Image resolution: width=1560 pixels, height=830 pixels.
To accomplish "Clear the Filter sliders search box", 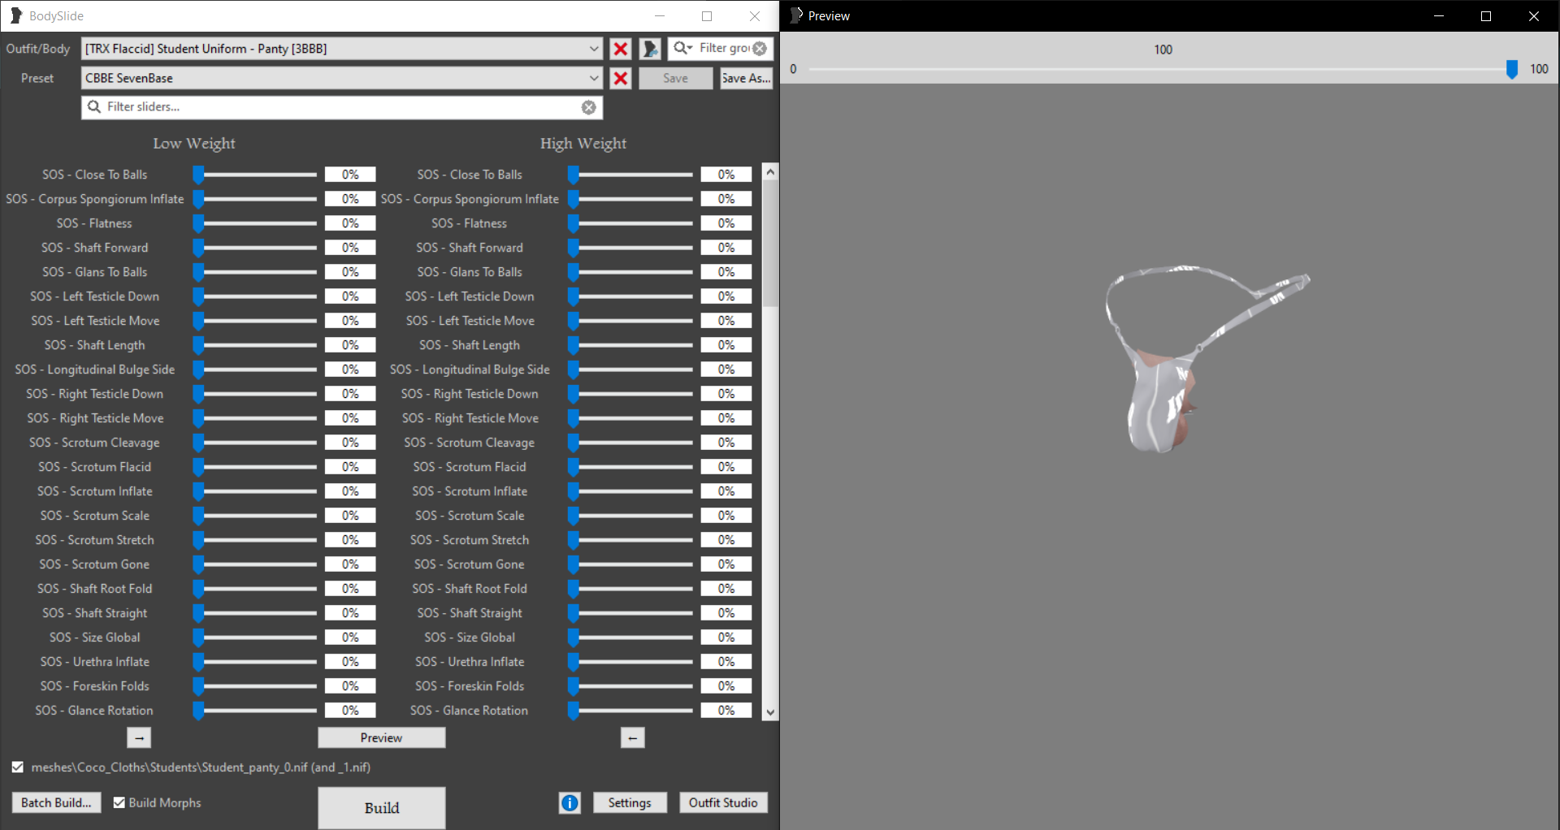I will point(589,107).
